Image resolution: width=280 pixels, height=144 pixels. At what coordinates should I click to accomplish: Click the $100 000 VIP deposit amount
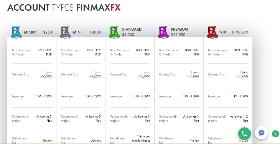coord(240,32)
